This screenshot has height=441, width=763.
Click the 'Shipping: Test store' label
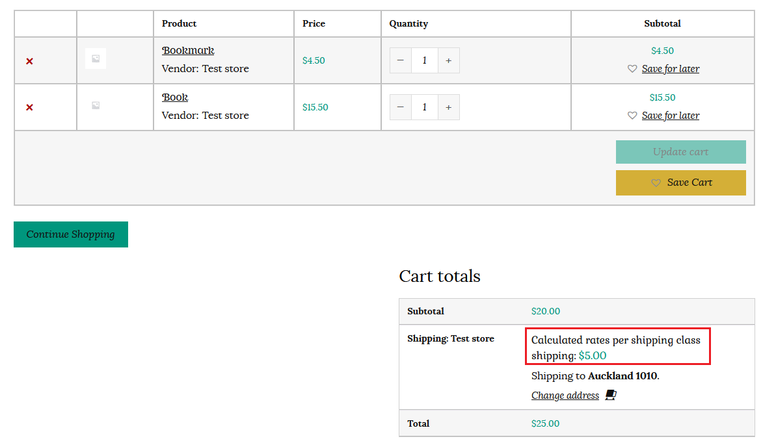pyautogui.click(x=451, y=338)
